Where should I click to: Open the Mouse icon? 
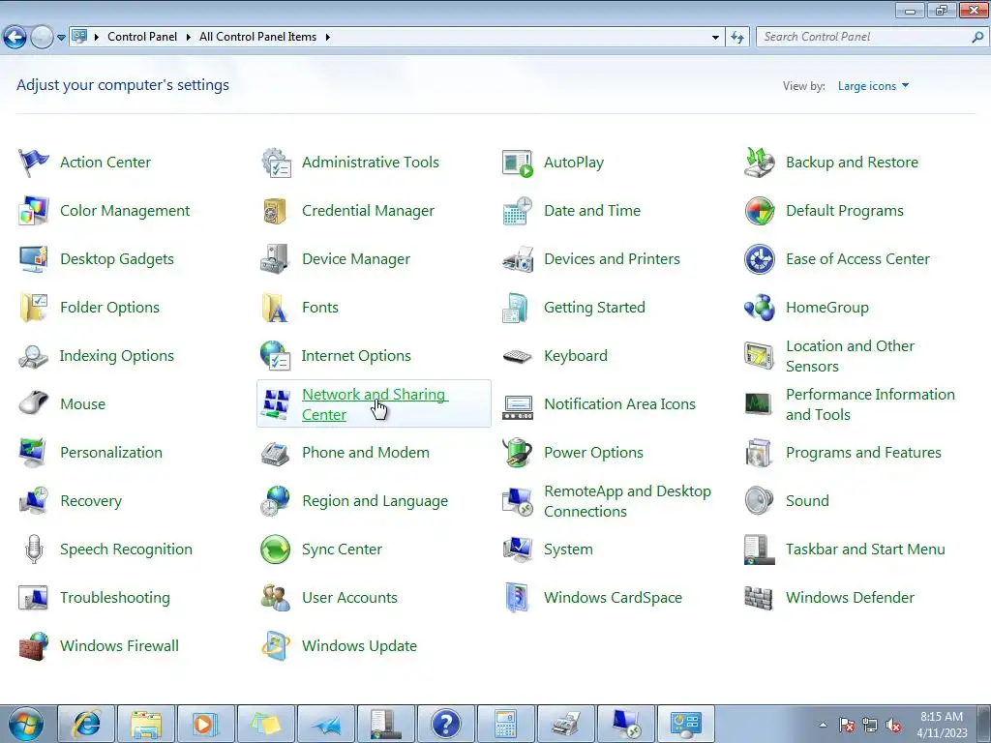(x=34, y=404)
